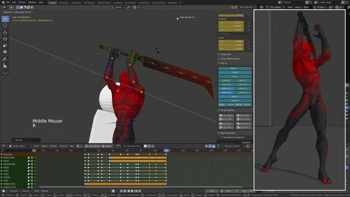
Task: Jump to previous keyframe
Action: (x=125, y=191)
